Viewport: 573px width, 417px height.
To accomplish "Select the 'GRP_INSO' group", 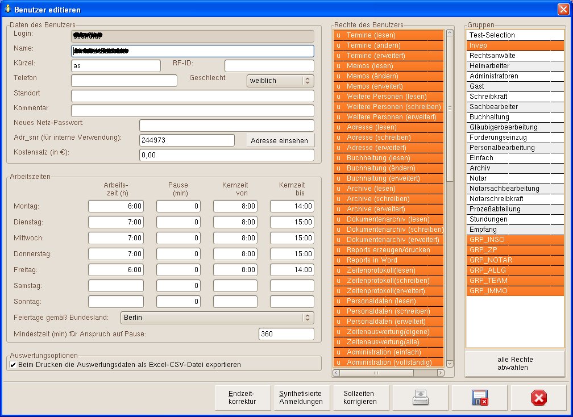I will click(515, 240).
